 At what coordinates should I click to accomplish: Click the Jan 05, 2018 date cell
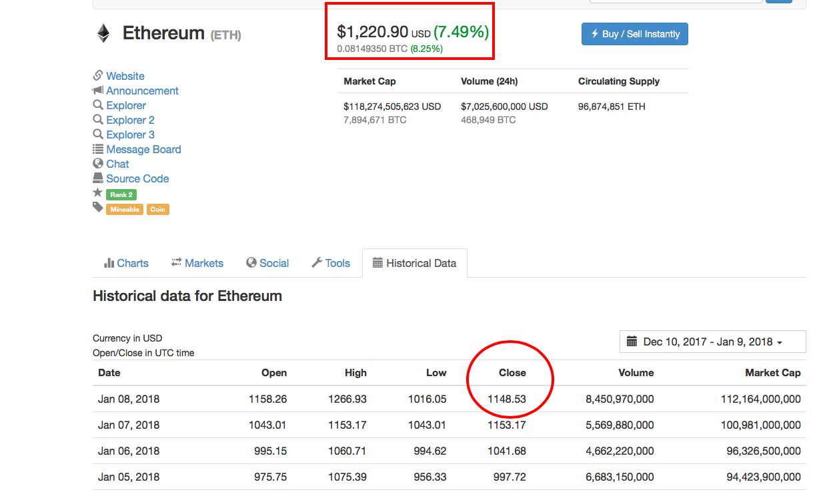(x=129, y=477)
